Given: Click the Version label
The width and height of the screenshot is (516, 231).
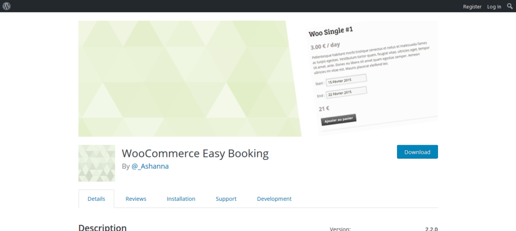Looking at the screenshot, I should [x=340, y=229].
